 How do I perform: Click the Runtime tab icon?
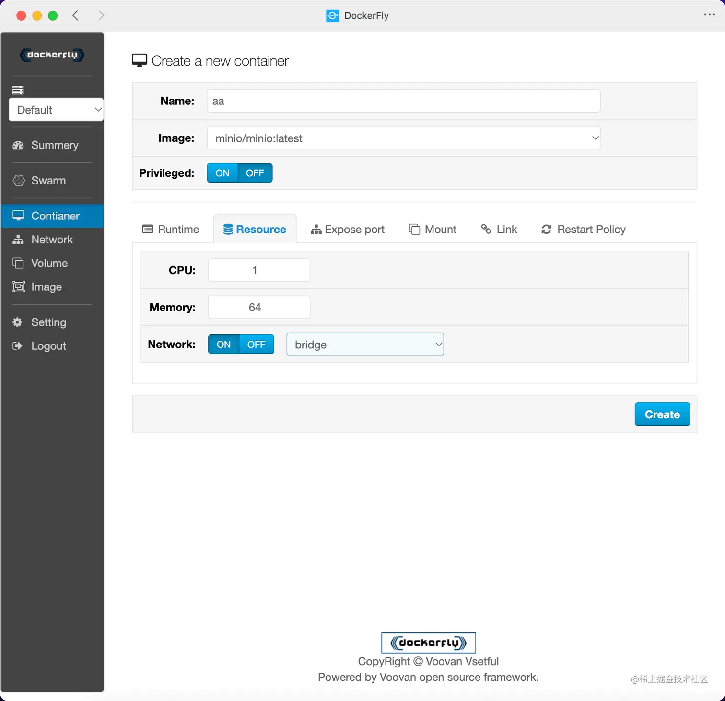tap(148, 229)
